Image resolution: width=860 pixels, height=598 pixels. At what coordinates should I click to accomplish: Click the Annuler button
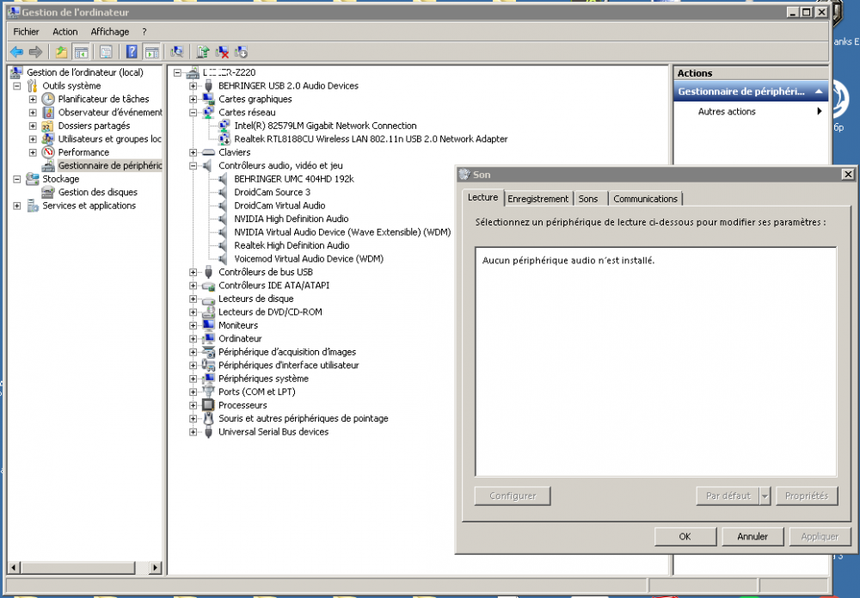[752, 536]
